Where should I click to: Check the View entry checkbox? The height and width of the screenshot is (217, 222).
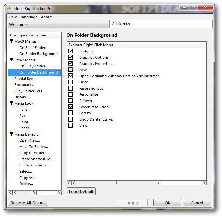click(70, 125)
